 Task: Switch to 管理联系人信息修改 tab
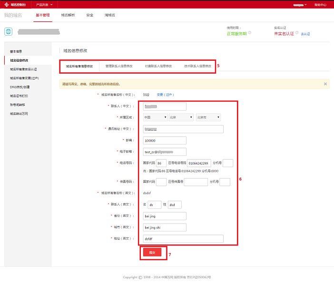click(119, 66)
